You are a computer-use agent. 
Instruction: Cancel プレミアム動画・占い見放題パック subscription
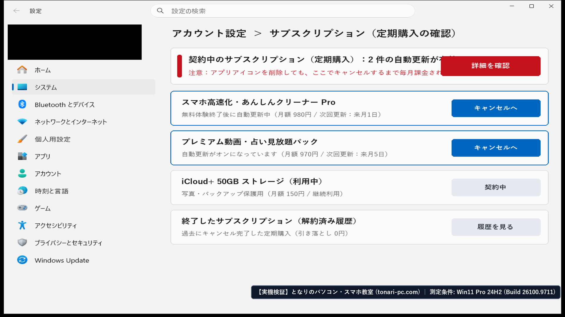pos(496,148)
